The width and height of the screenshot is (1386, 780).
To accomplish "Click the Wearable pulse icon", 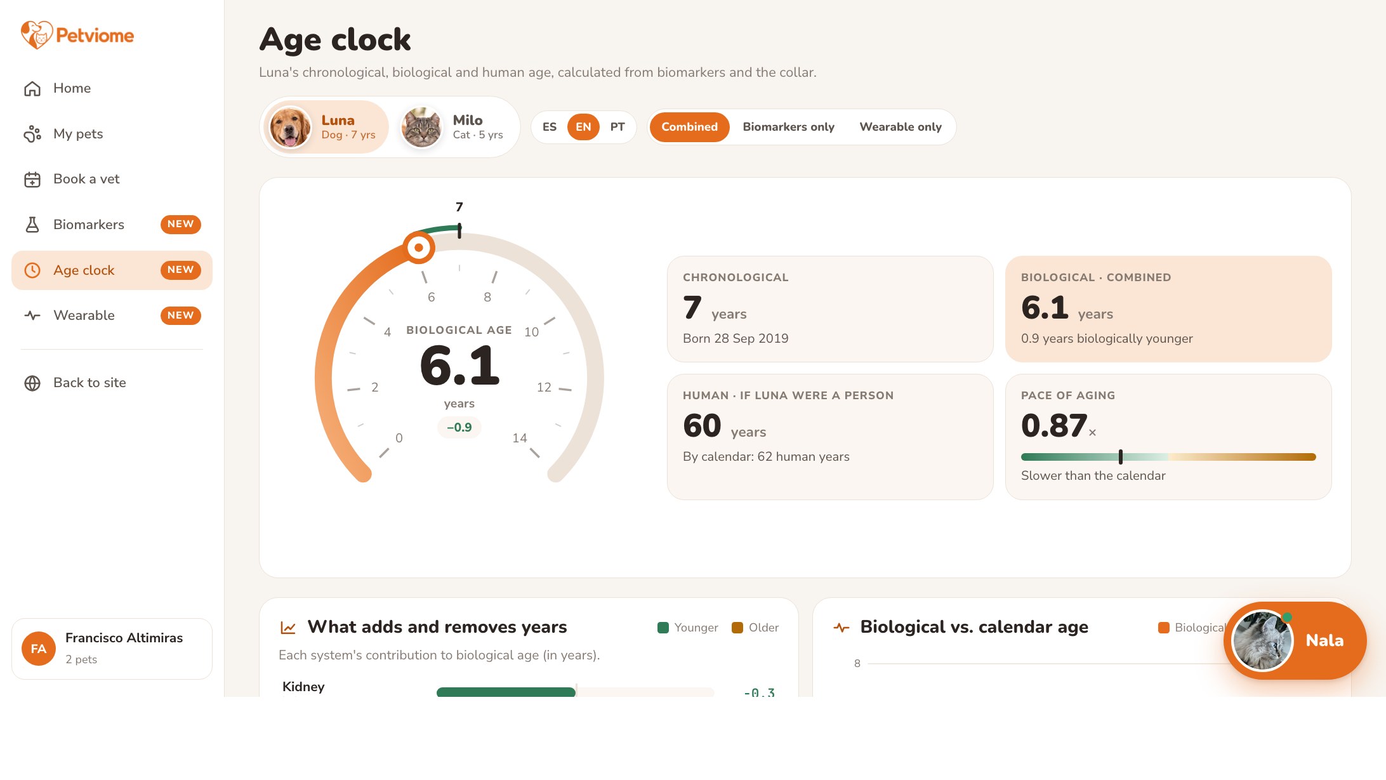I will tap(32, 315).
